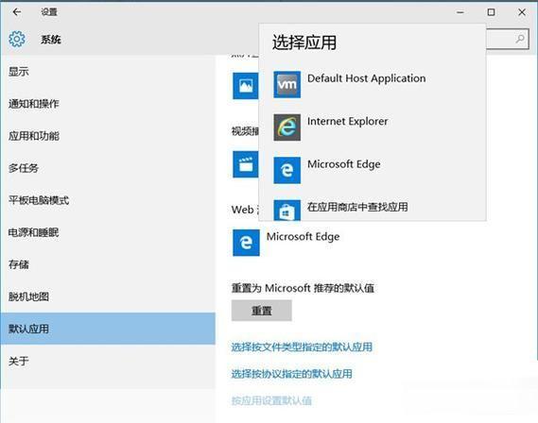This screenshot has height=423, width=538.
Task: Click the current web browser Edge icon
Action: (x=246, y=243)
